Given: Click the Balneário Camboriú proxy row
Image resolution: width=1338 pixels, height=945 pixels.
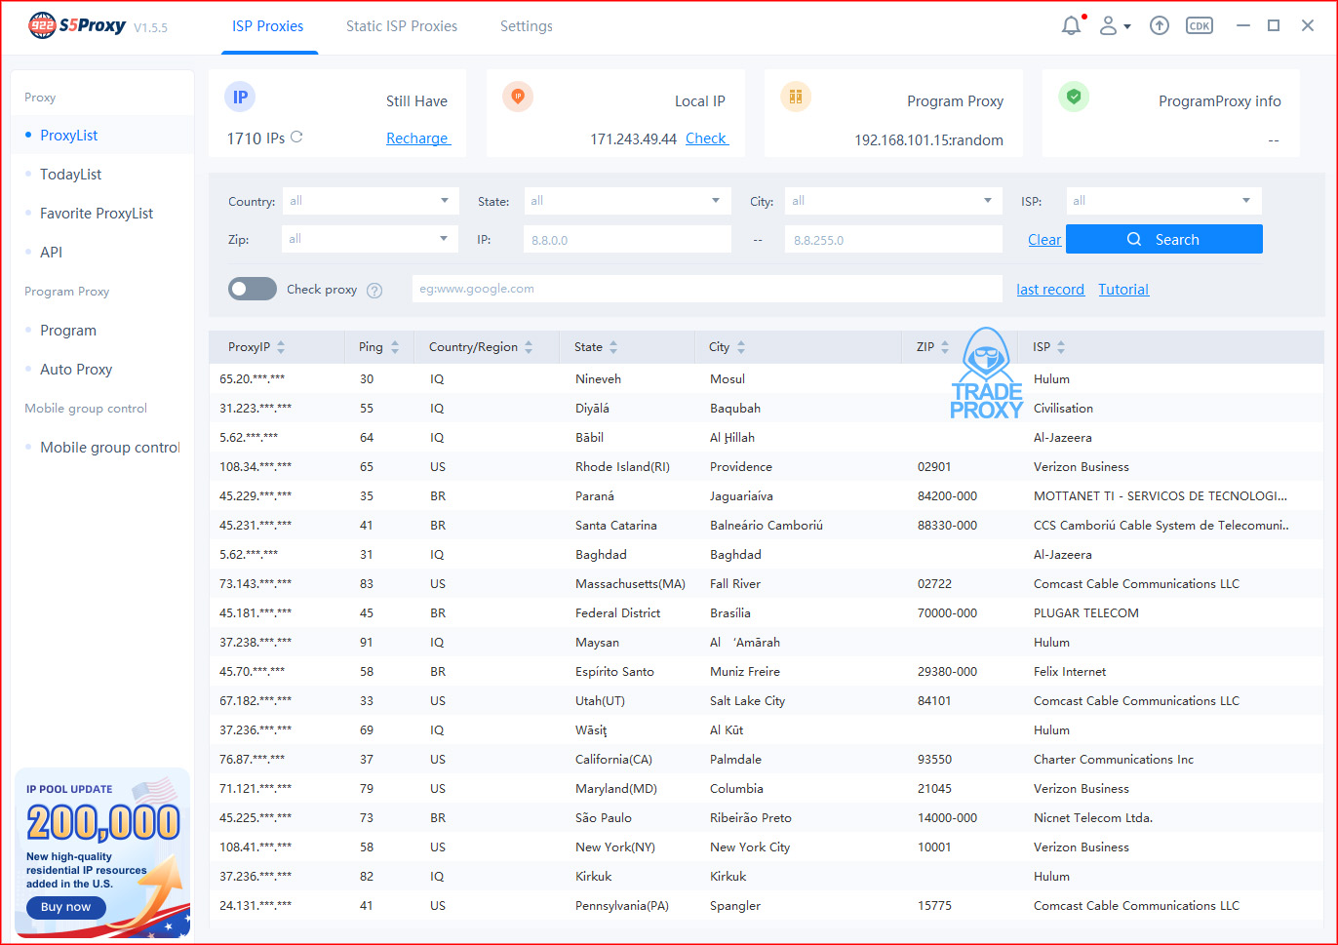Looking at the screenshot, I should click(767, 525).
